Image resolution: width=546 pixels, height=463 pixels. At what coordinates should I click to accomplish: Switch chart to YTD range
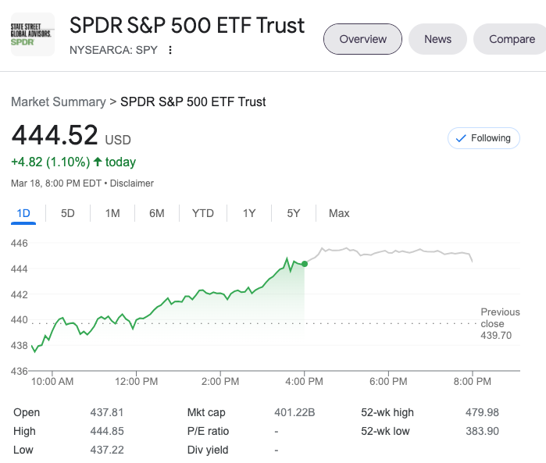(x=203, y=213)
